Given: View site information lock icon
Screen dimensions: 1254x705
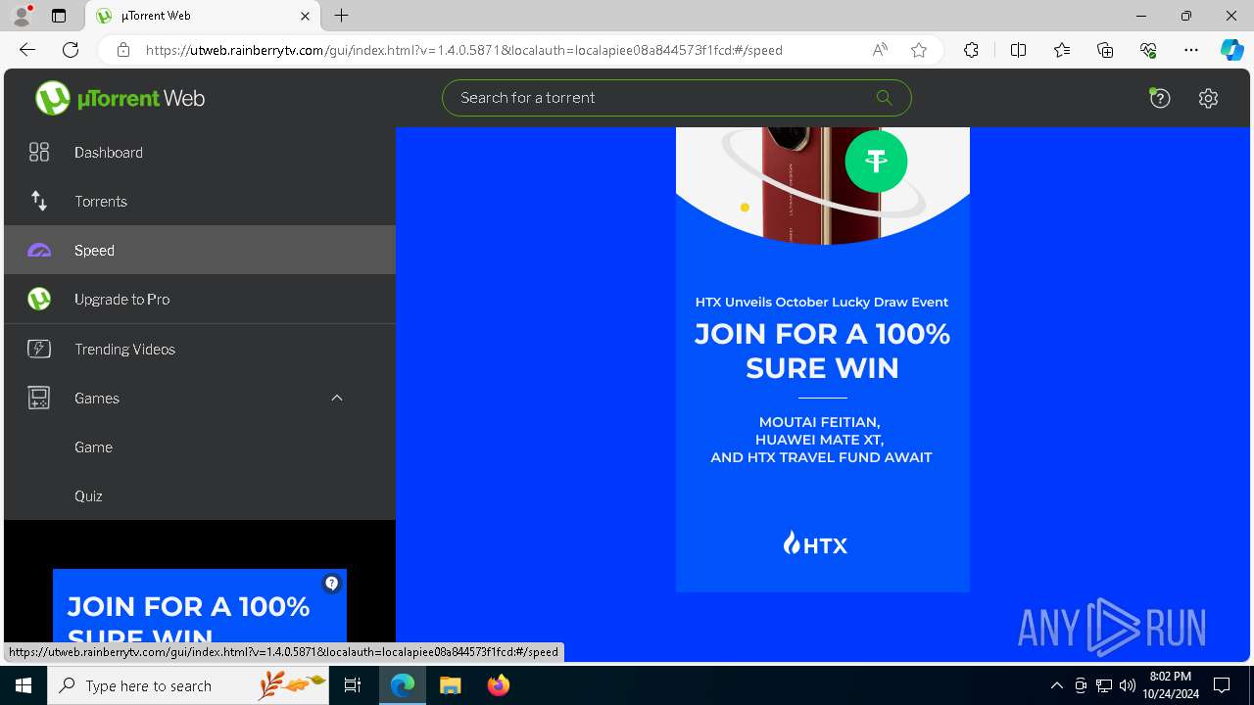Looking at the screenshot, I should click(123, 50).
